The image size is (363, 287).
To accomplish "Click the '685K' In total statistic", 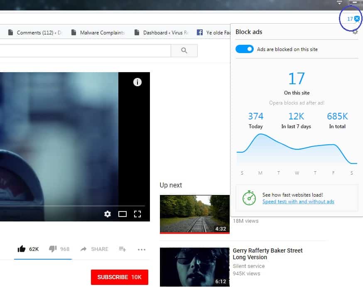I will tap(337, 116).
